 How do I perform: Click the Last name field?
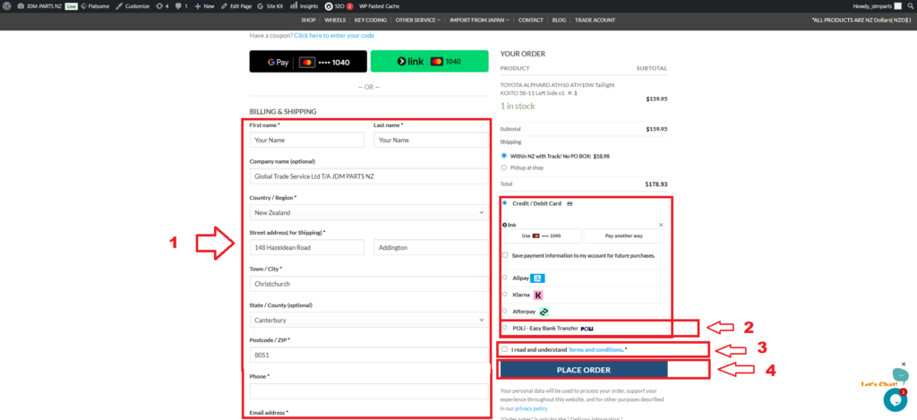pyautogui.click(x=431, y=140)
